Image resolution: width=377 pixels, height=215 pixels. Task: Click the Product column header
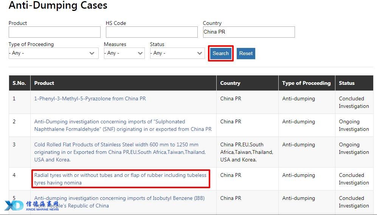point(44,83)
